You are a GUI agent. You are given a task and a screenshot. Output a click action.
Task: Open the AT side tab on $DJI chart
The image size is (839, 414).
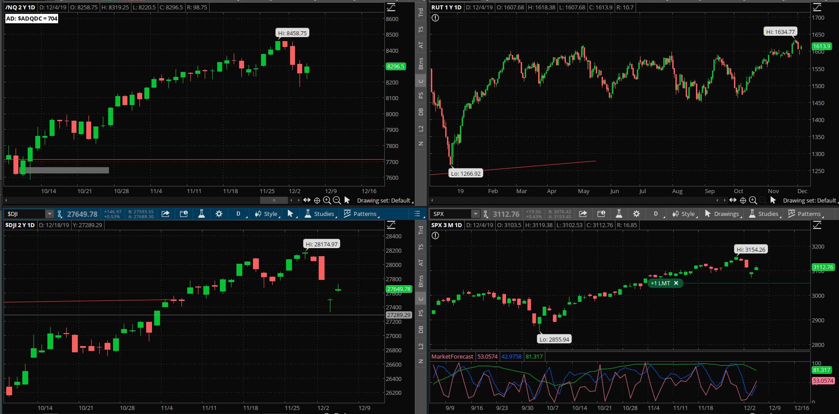pos(421,262)
